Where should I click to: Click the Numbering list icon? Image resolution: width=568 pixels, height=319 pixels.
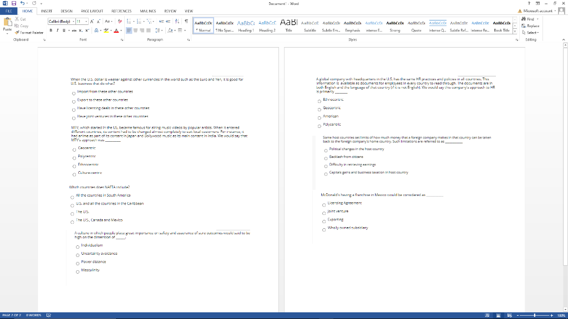click(x=139, y=22)
